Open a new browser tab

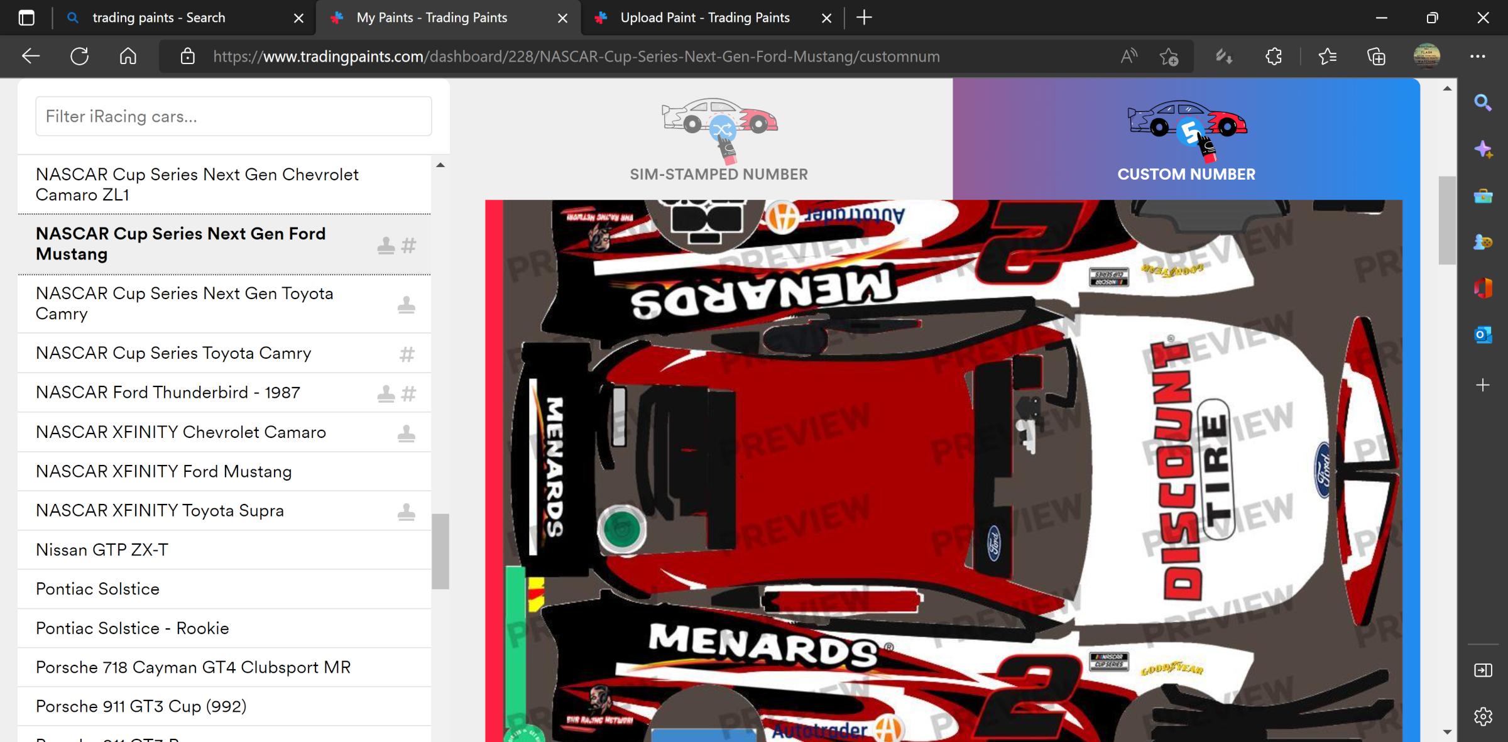(x=865, y=18)
